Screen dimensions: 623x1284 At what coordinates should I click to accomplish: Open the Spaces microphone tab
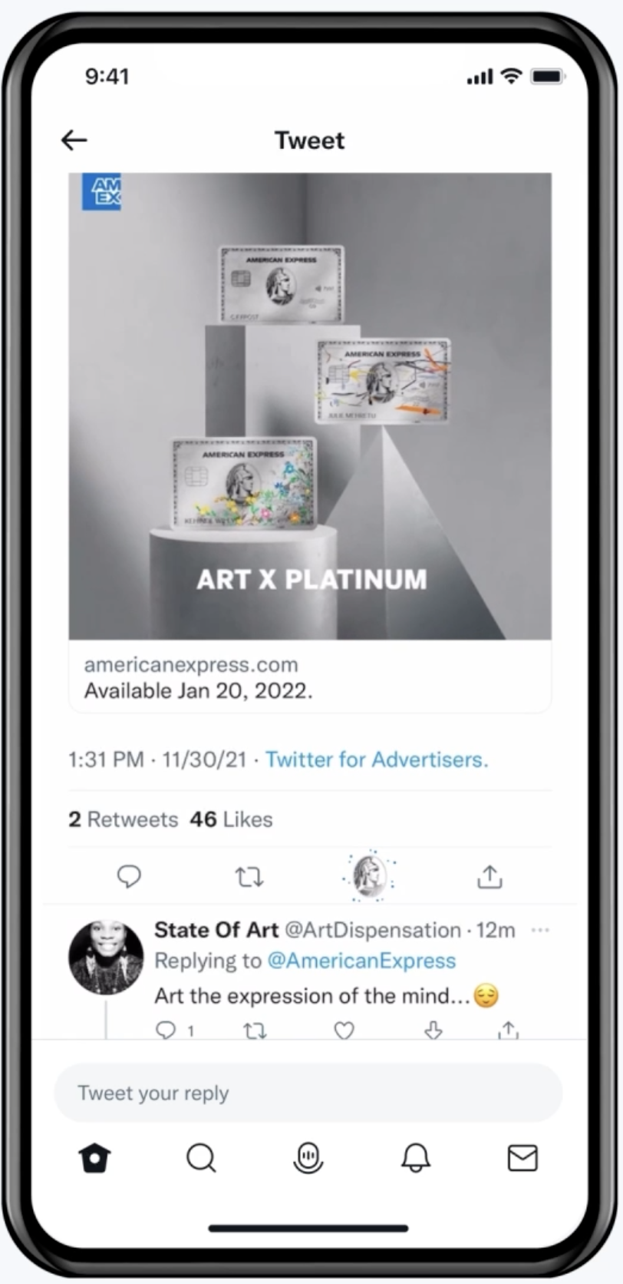pyautogui.click(x=308, y=1158)
